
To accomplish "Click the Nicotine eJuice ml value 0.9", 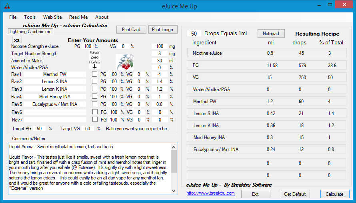I will [270, 53].
